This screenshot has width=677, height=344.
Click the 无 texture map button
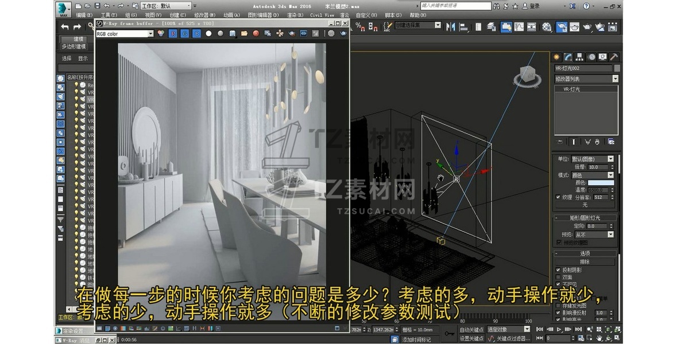tap(585, 205)
